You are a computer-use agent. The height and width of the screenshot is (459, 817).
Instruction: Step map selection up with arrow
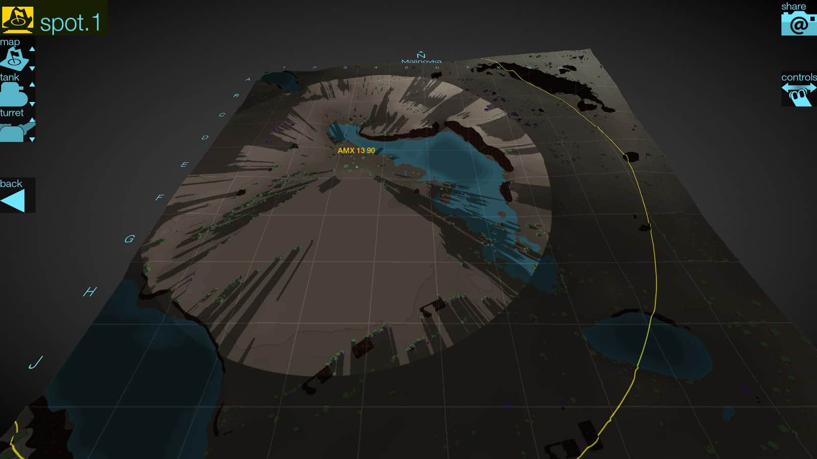[32, 49]
